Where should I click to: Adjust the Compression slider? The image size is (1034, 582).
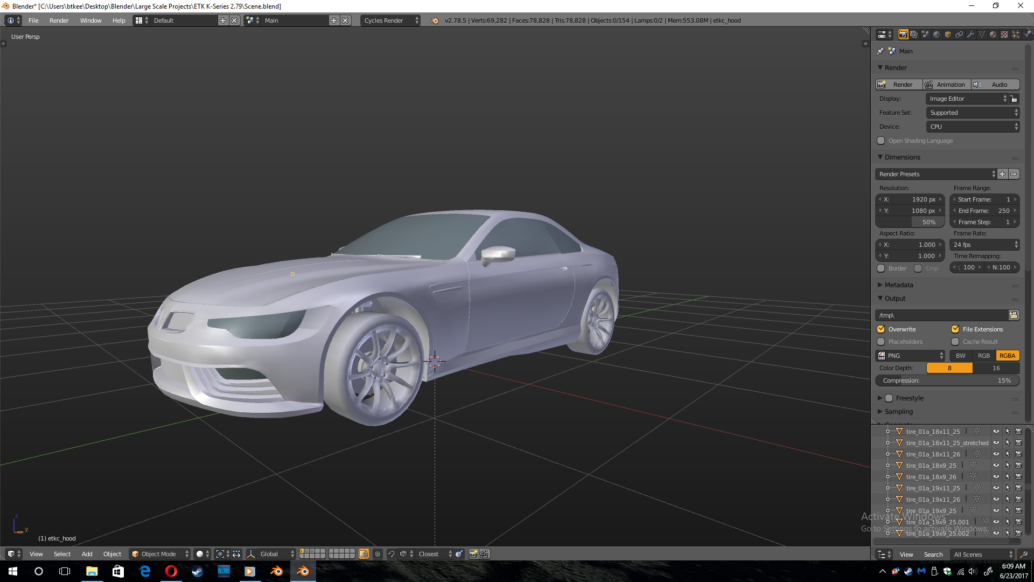(947, 380)
